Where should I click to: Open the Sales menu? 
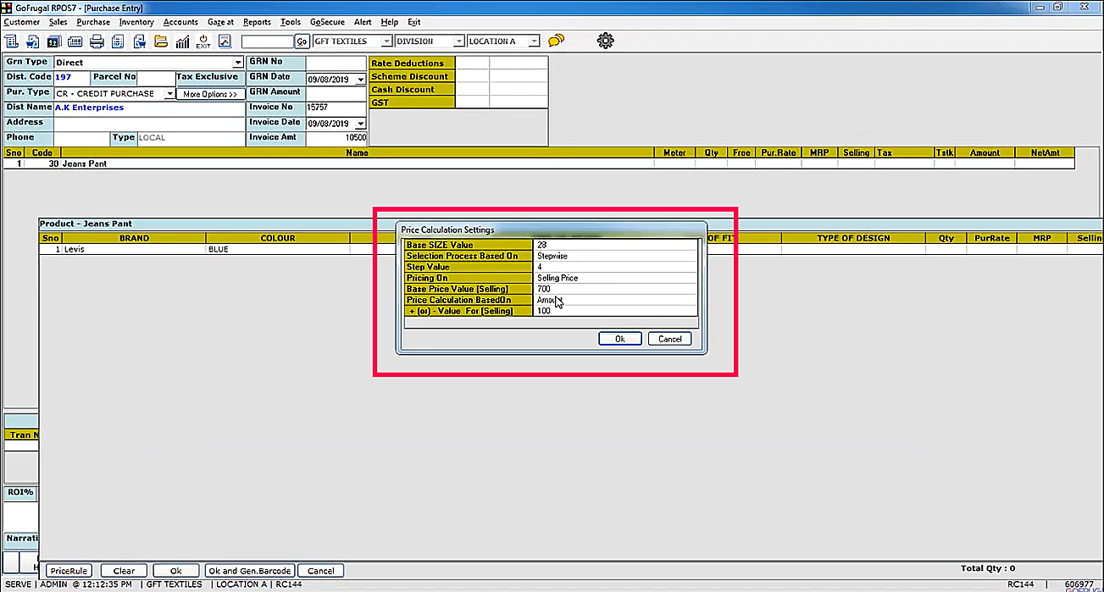58,22
